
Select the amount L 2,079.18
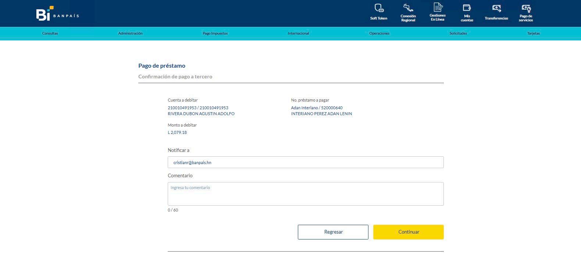[x=177, y=132]
